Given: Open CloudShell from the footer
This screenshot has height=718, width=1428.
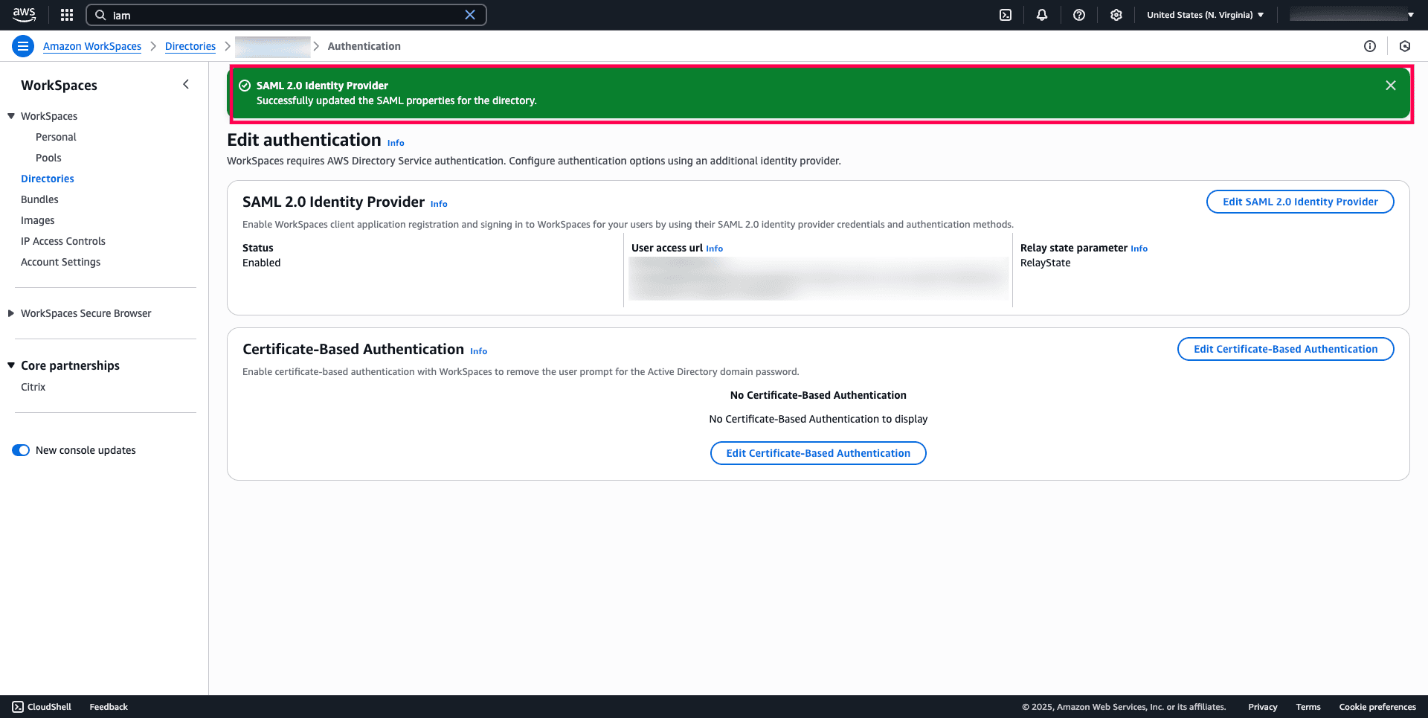Looking at the screenshot, I should coord(42,707).
